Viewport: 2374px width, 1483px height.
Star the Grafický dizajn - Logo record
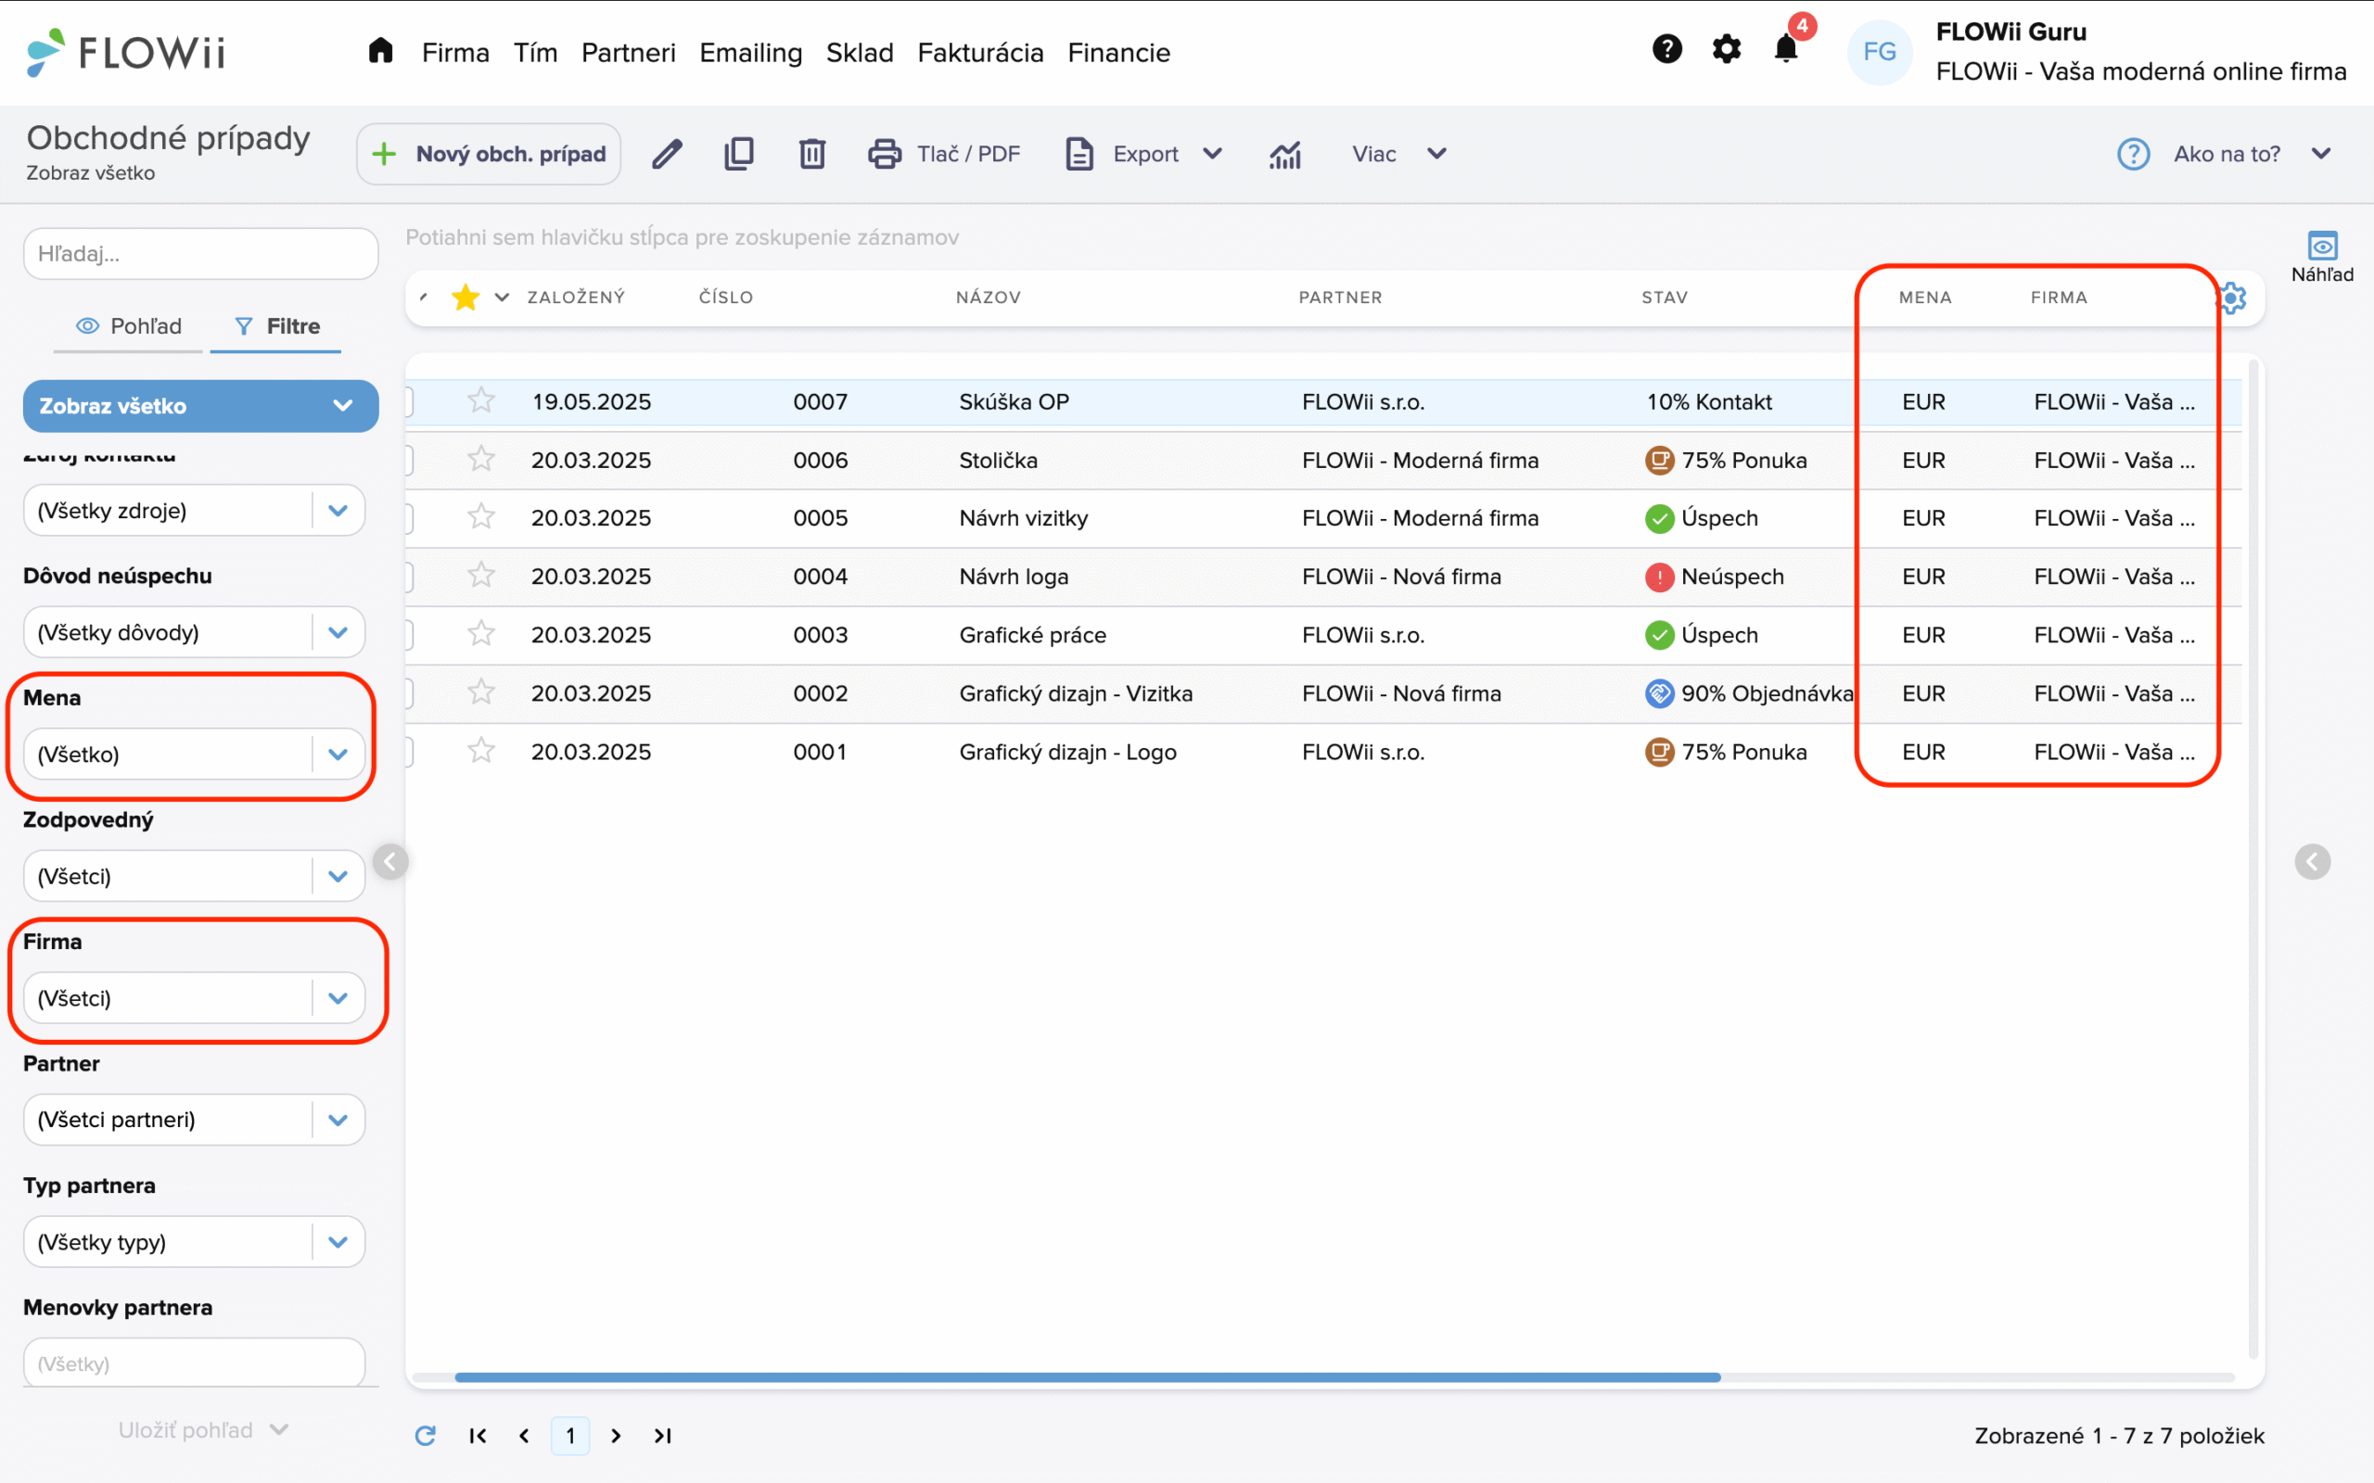click(x=480, y=752)
